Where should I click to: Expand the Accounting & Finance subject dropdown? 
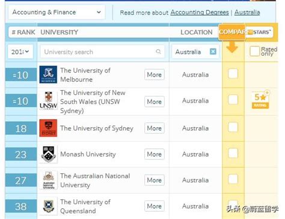click(57, 12)
